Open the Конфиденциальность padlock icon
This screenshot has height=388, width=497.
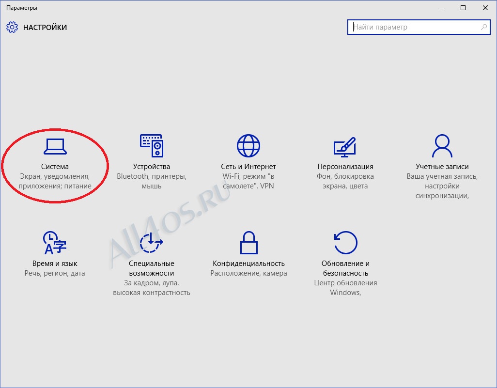coord(249,243)
